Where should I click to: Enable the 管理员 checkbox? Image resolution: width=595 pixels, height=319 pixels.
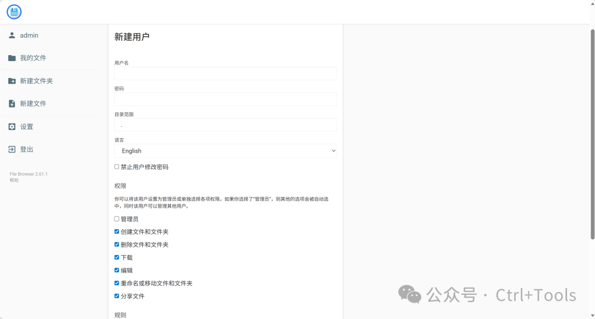pyautogui.click(x=117, y=219)
